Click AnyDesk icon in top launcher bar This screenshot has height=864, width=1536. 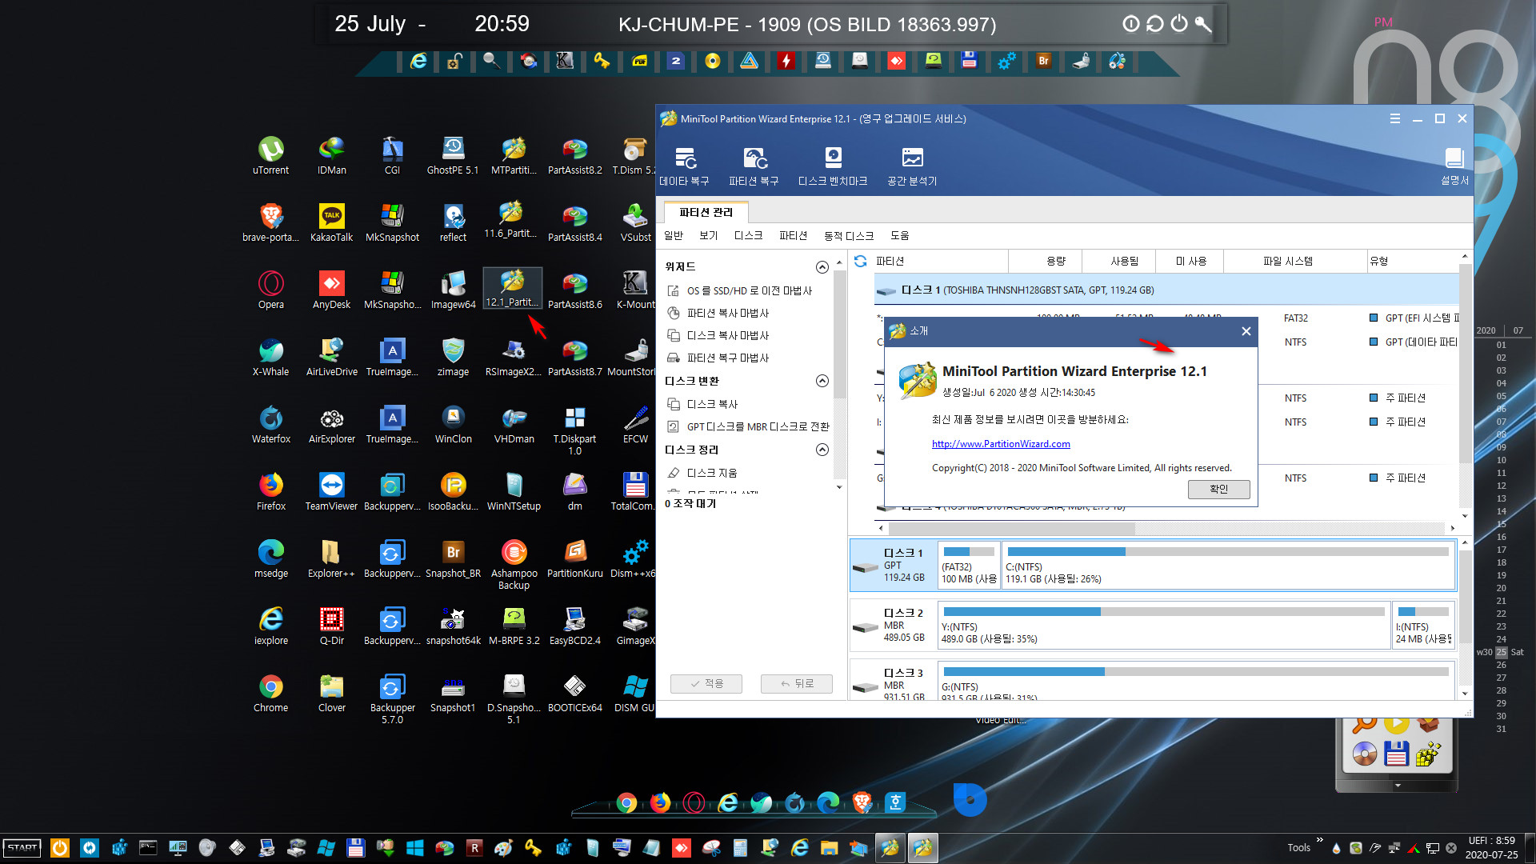coord(896,61)
